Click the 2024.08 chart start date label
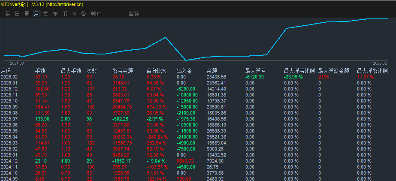The width and height of the screenshot is (396, 181). 17,63
